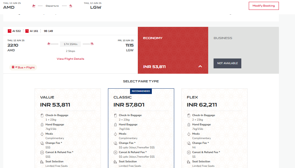Choose the Value fare card
295x168 pixels.
click(x=68, y=128)
